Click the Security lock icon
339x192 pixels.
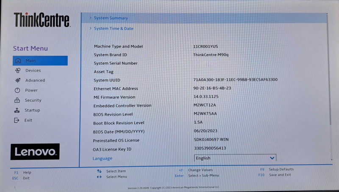pos(17,100)
